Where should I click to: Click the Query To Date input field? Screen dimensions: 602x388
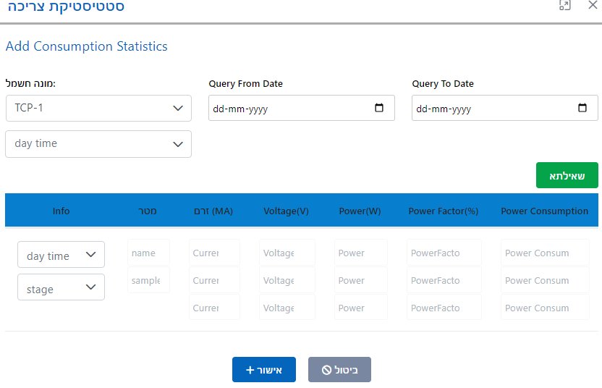(x=492, y=109)
